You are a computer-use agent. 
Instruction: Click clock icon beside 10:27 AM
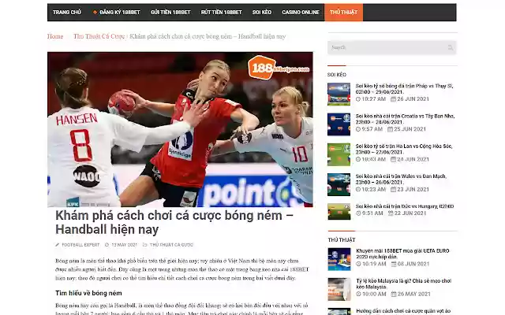coord(357,99)
